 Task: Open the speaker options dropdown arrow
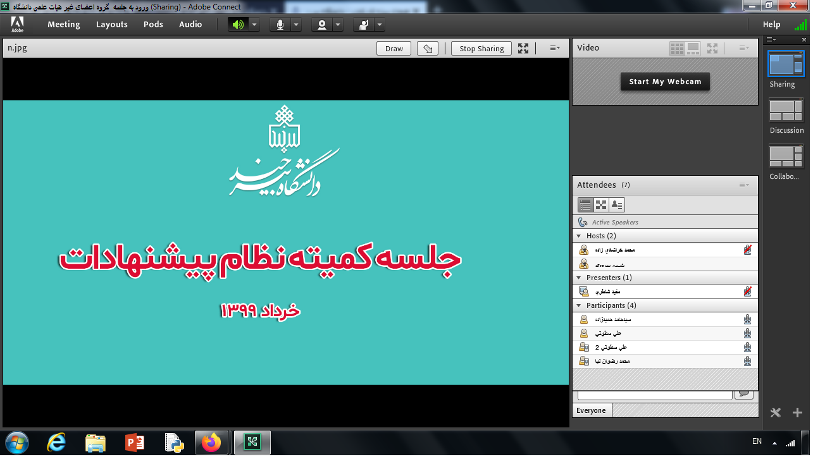point(254,25)
